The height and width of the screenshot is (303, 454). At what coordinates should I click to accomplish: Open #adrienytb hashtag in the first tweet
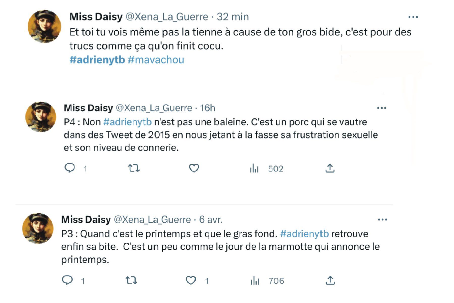pos(97,60)
